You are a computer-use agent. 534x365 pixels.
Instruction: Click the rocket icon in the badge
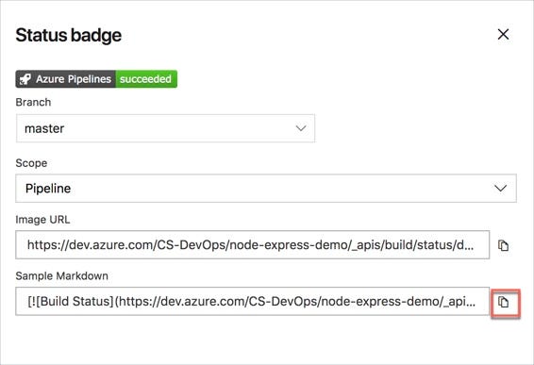[25, 79]
